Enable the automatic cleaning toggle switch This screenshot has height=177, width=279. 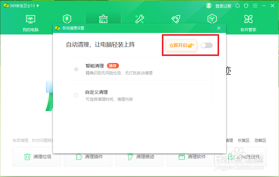[207, 45]
